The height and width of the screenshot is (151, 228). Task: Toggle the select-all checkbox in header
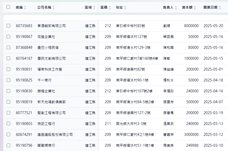[x=8, y=7]
